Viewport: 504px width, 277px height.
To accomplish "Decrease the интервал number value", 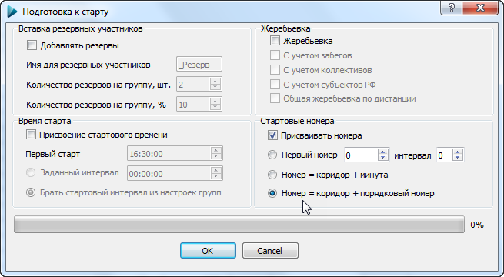I will [457, 158].
